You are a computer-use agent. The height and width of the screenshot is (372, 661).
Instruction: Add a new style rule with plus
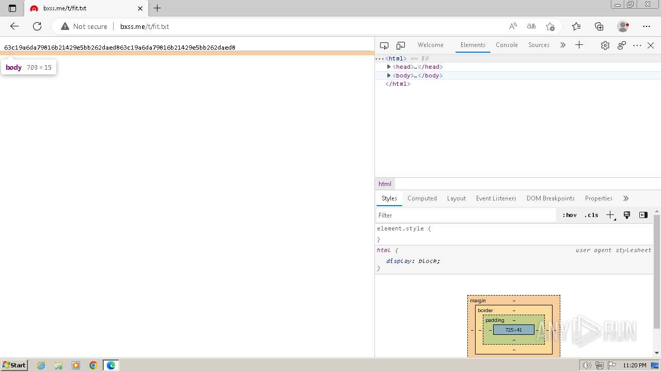tap(610, 215)
